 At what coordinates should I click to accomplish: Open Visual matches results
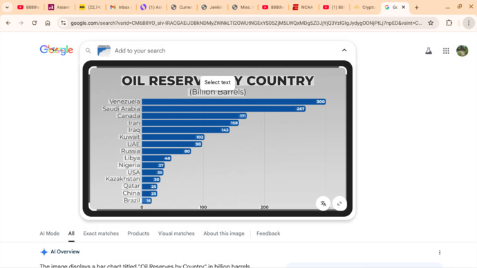[x=176, y=233]
